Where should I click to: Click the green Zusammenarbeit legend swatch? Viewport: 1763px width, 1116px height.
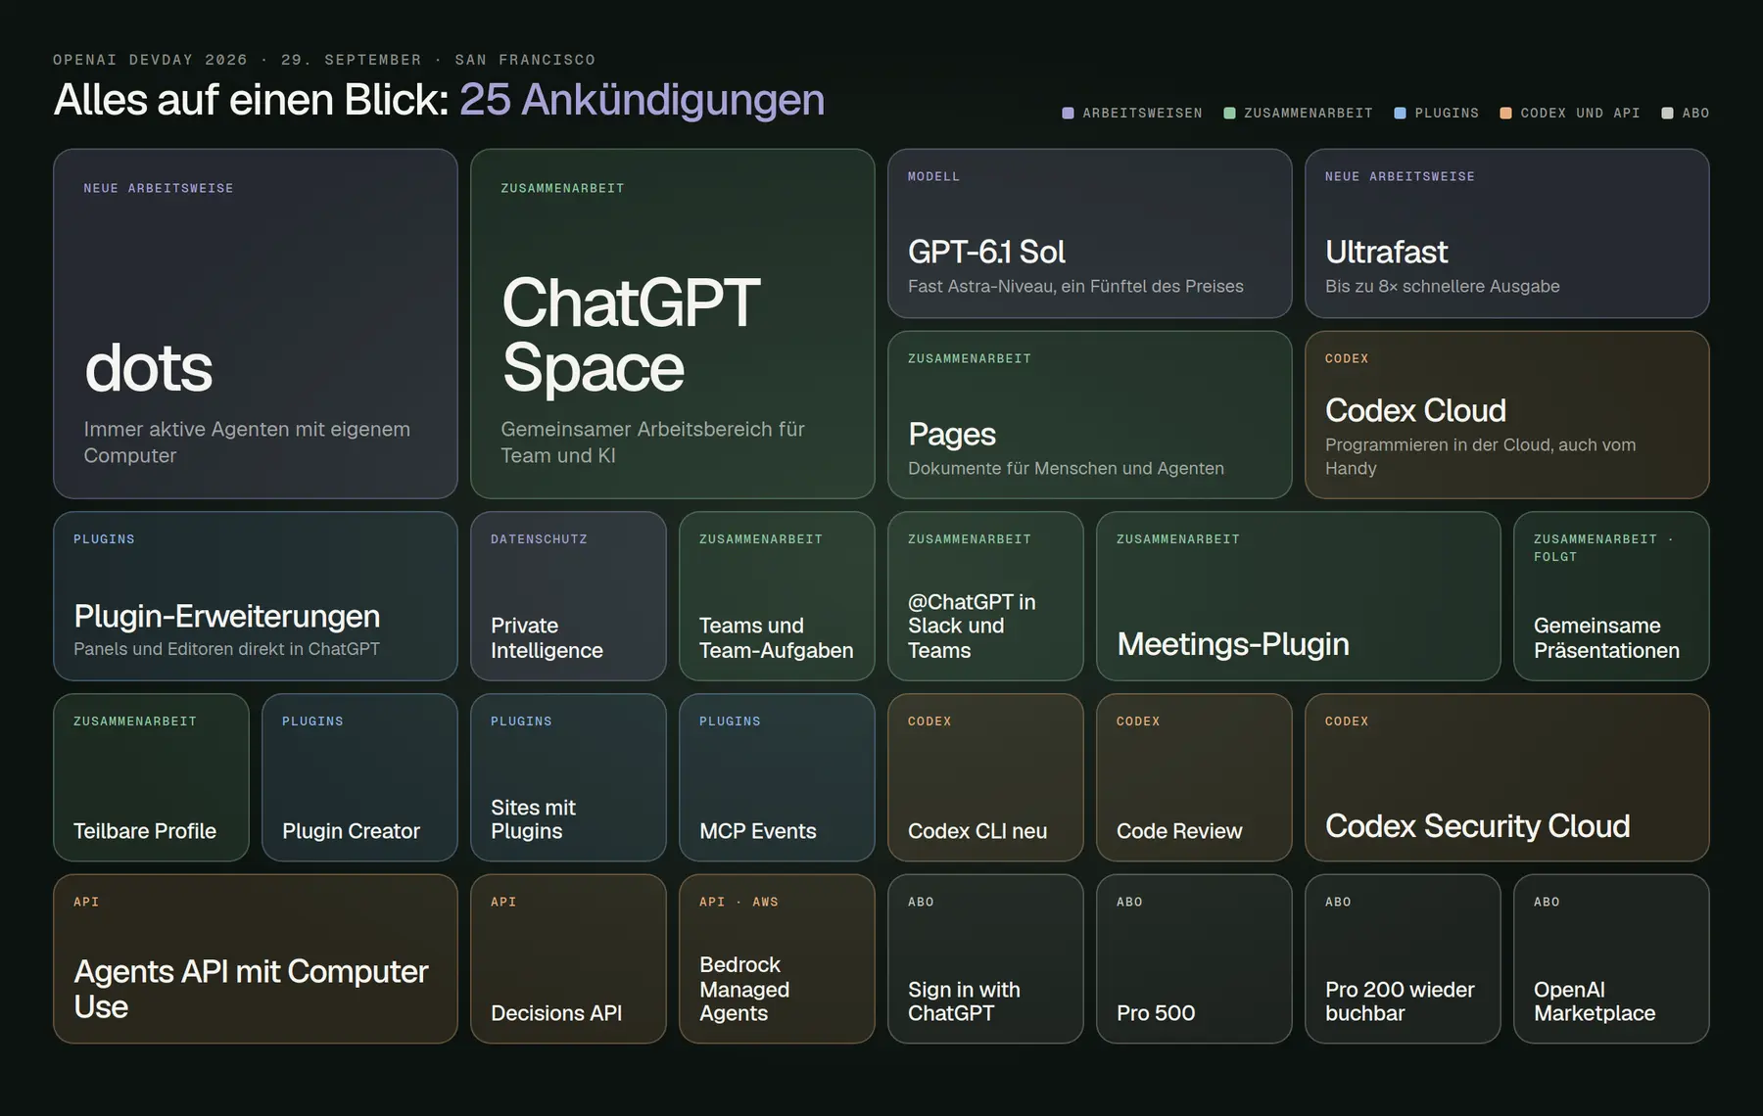tap(1229, 114)
